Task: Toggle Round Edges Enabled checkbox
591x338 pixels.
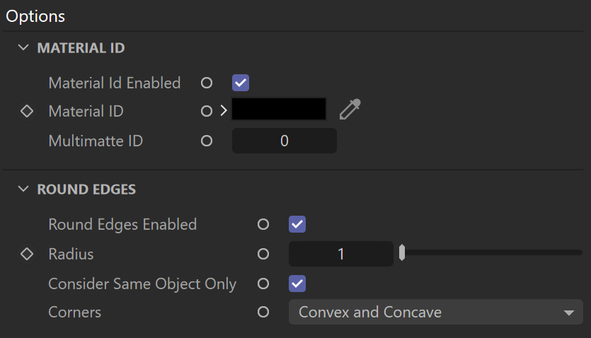Action: 297,224
